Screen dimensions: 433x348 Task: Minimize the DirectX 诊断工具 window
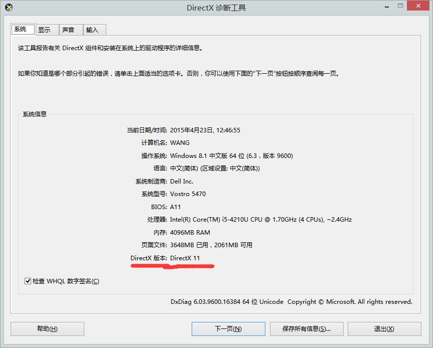click(x=386, y=6)
